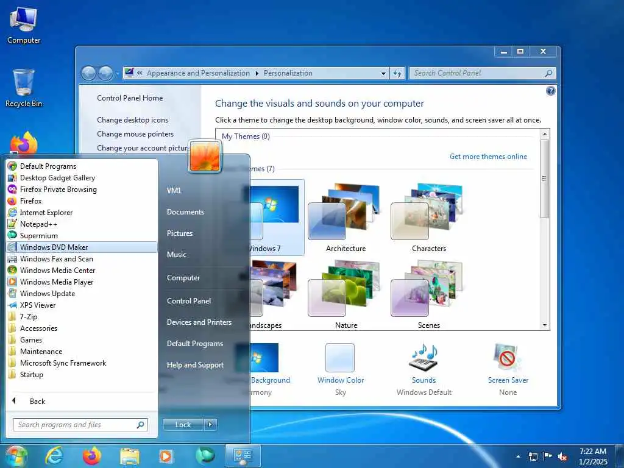Image resolution: width=624 pixels, height=468 pixels.
Task: Click the Search programs and files box
Action: 80,425
